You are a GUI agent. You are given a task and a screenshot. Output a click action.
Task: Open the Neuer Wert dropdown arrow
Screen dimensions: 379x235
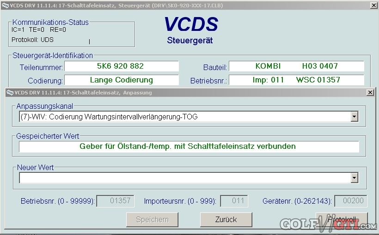(x=354, y=178)
